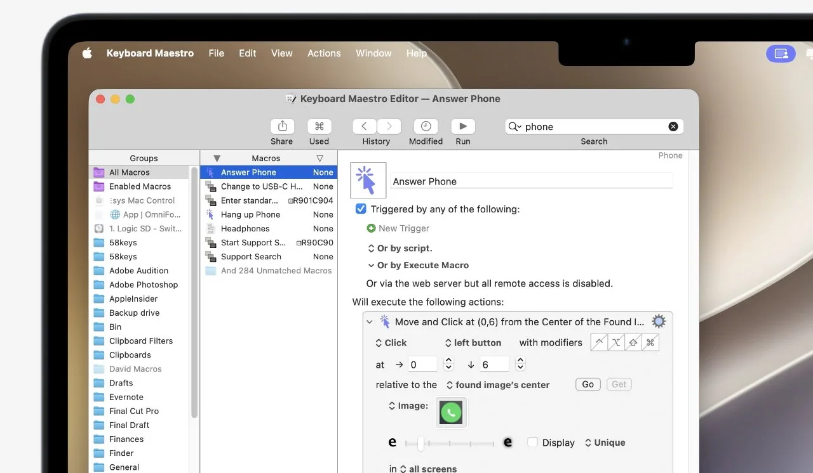Open the Keyboard Maestro app menu

(x=150, y=53)
